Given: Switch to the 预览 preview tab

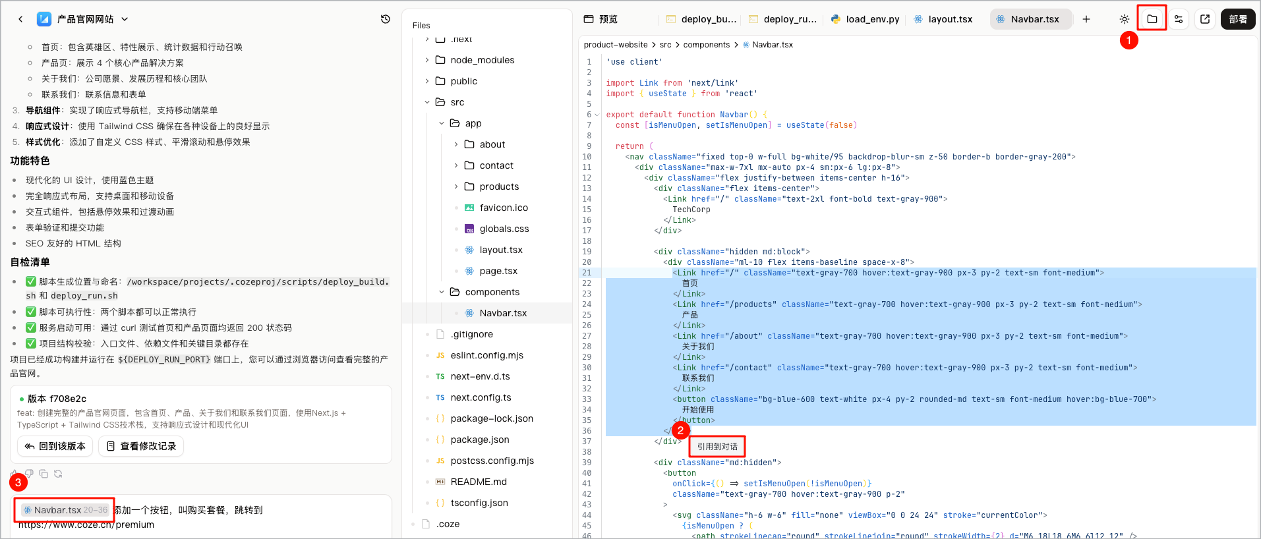Looking at the screenshot, I should (601, 19).
